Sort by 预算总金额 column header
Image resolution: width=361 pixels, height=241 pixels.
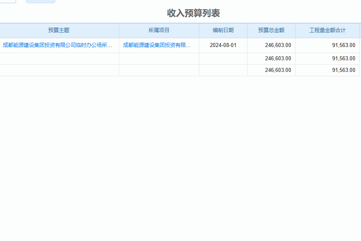[271, 31]
